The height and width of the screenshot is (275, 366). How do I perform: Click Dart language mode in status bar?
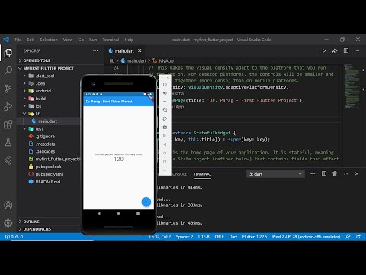pos(233,237)
